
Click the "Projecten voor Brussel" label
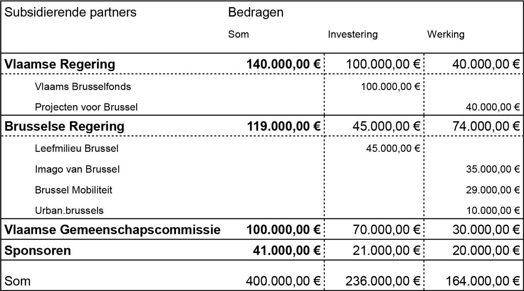click(86, 107)
